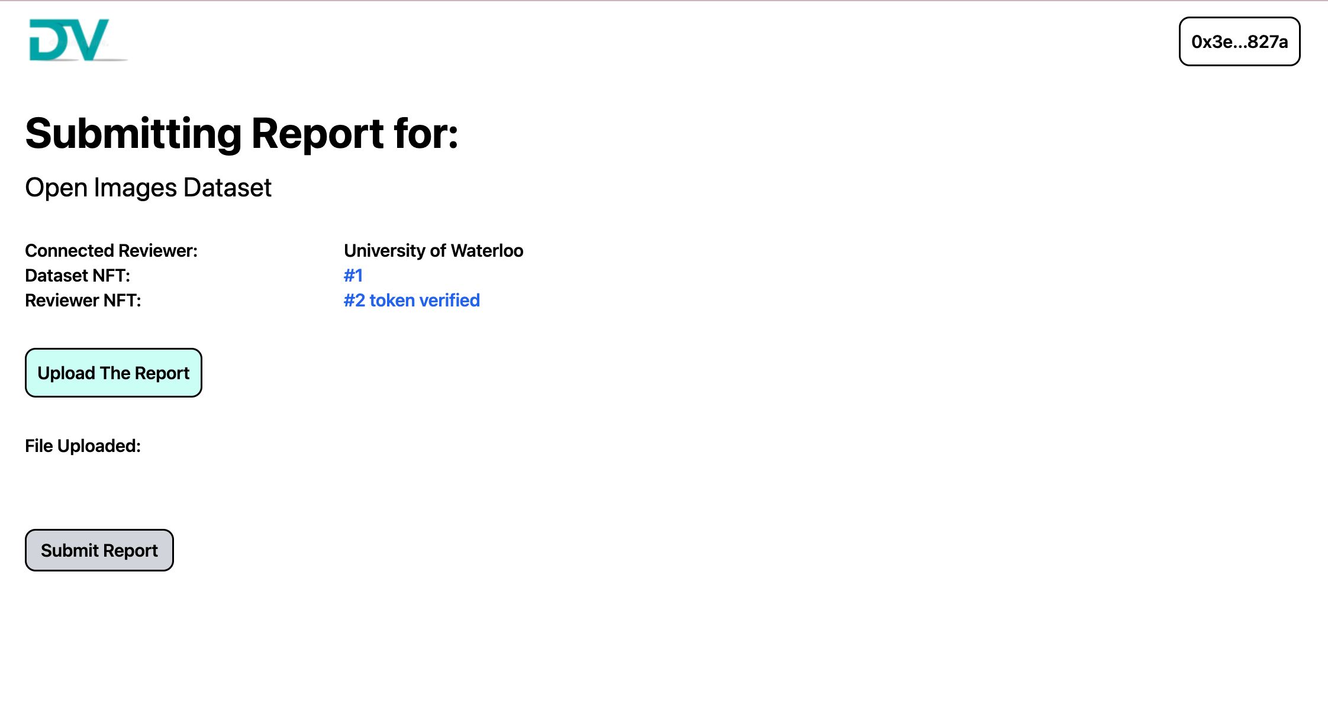The width and height of the screenshot is (1328, 717).
Task: Click the File Uploaded: label
Action: [83, 445]
